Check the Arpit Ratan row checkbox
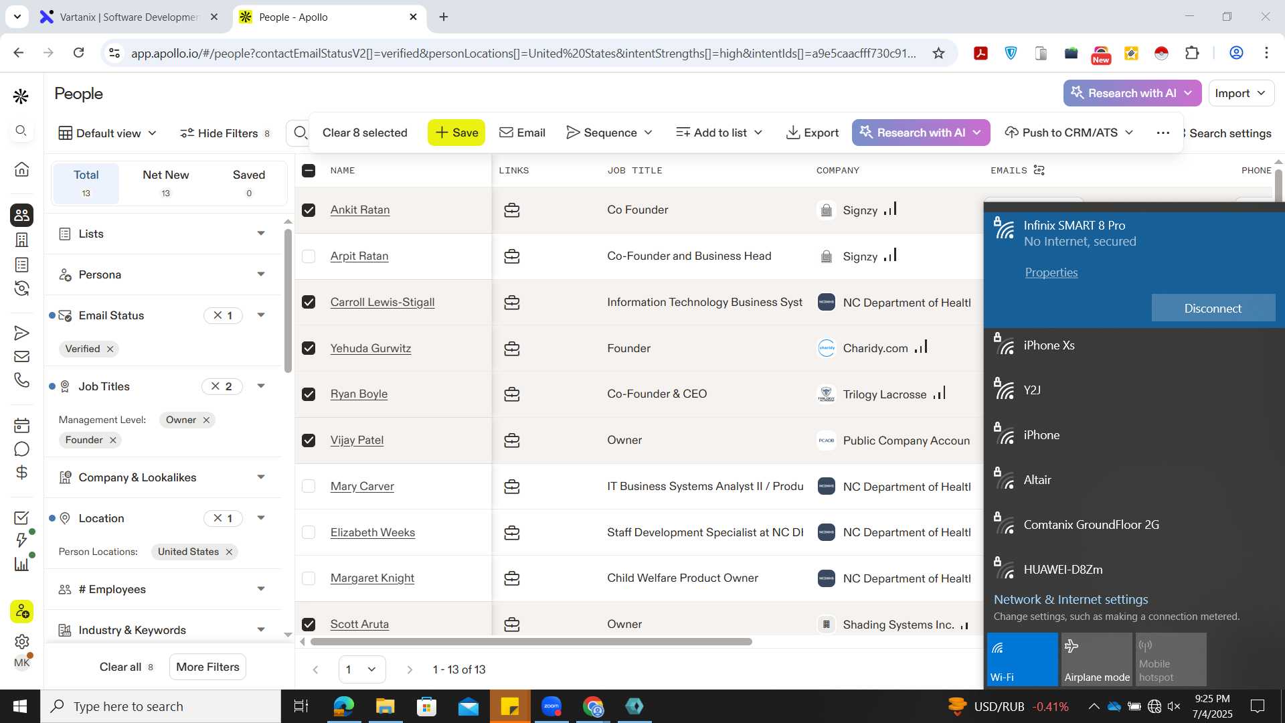 [x=309, y=256]
